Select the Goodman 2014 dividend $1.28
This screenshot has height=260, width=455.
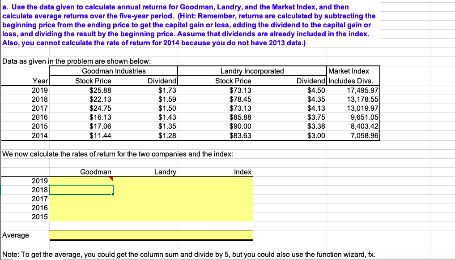(167, 135)
